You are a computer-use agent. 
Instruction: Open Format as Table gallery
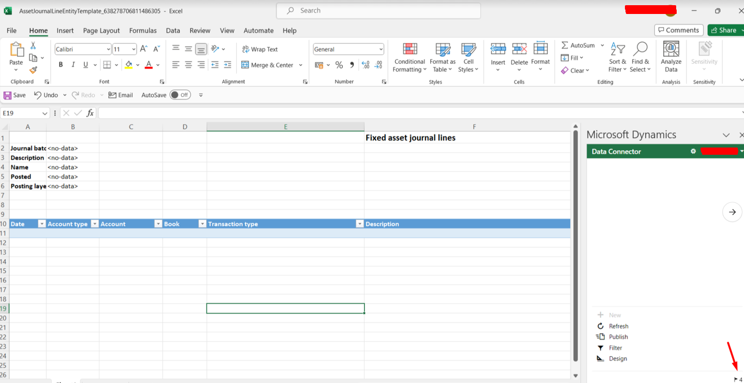[x=443, y=57]
